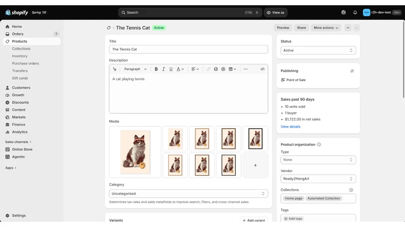Expand the Apps section
The width and height of the screenshot is (405, 227).
11,168
